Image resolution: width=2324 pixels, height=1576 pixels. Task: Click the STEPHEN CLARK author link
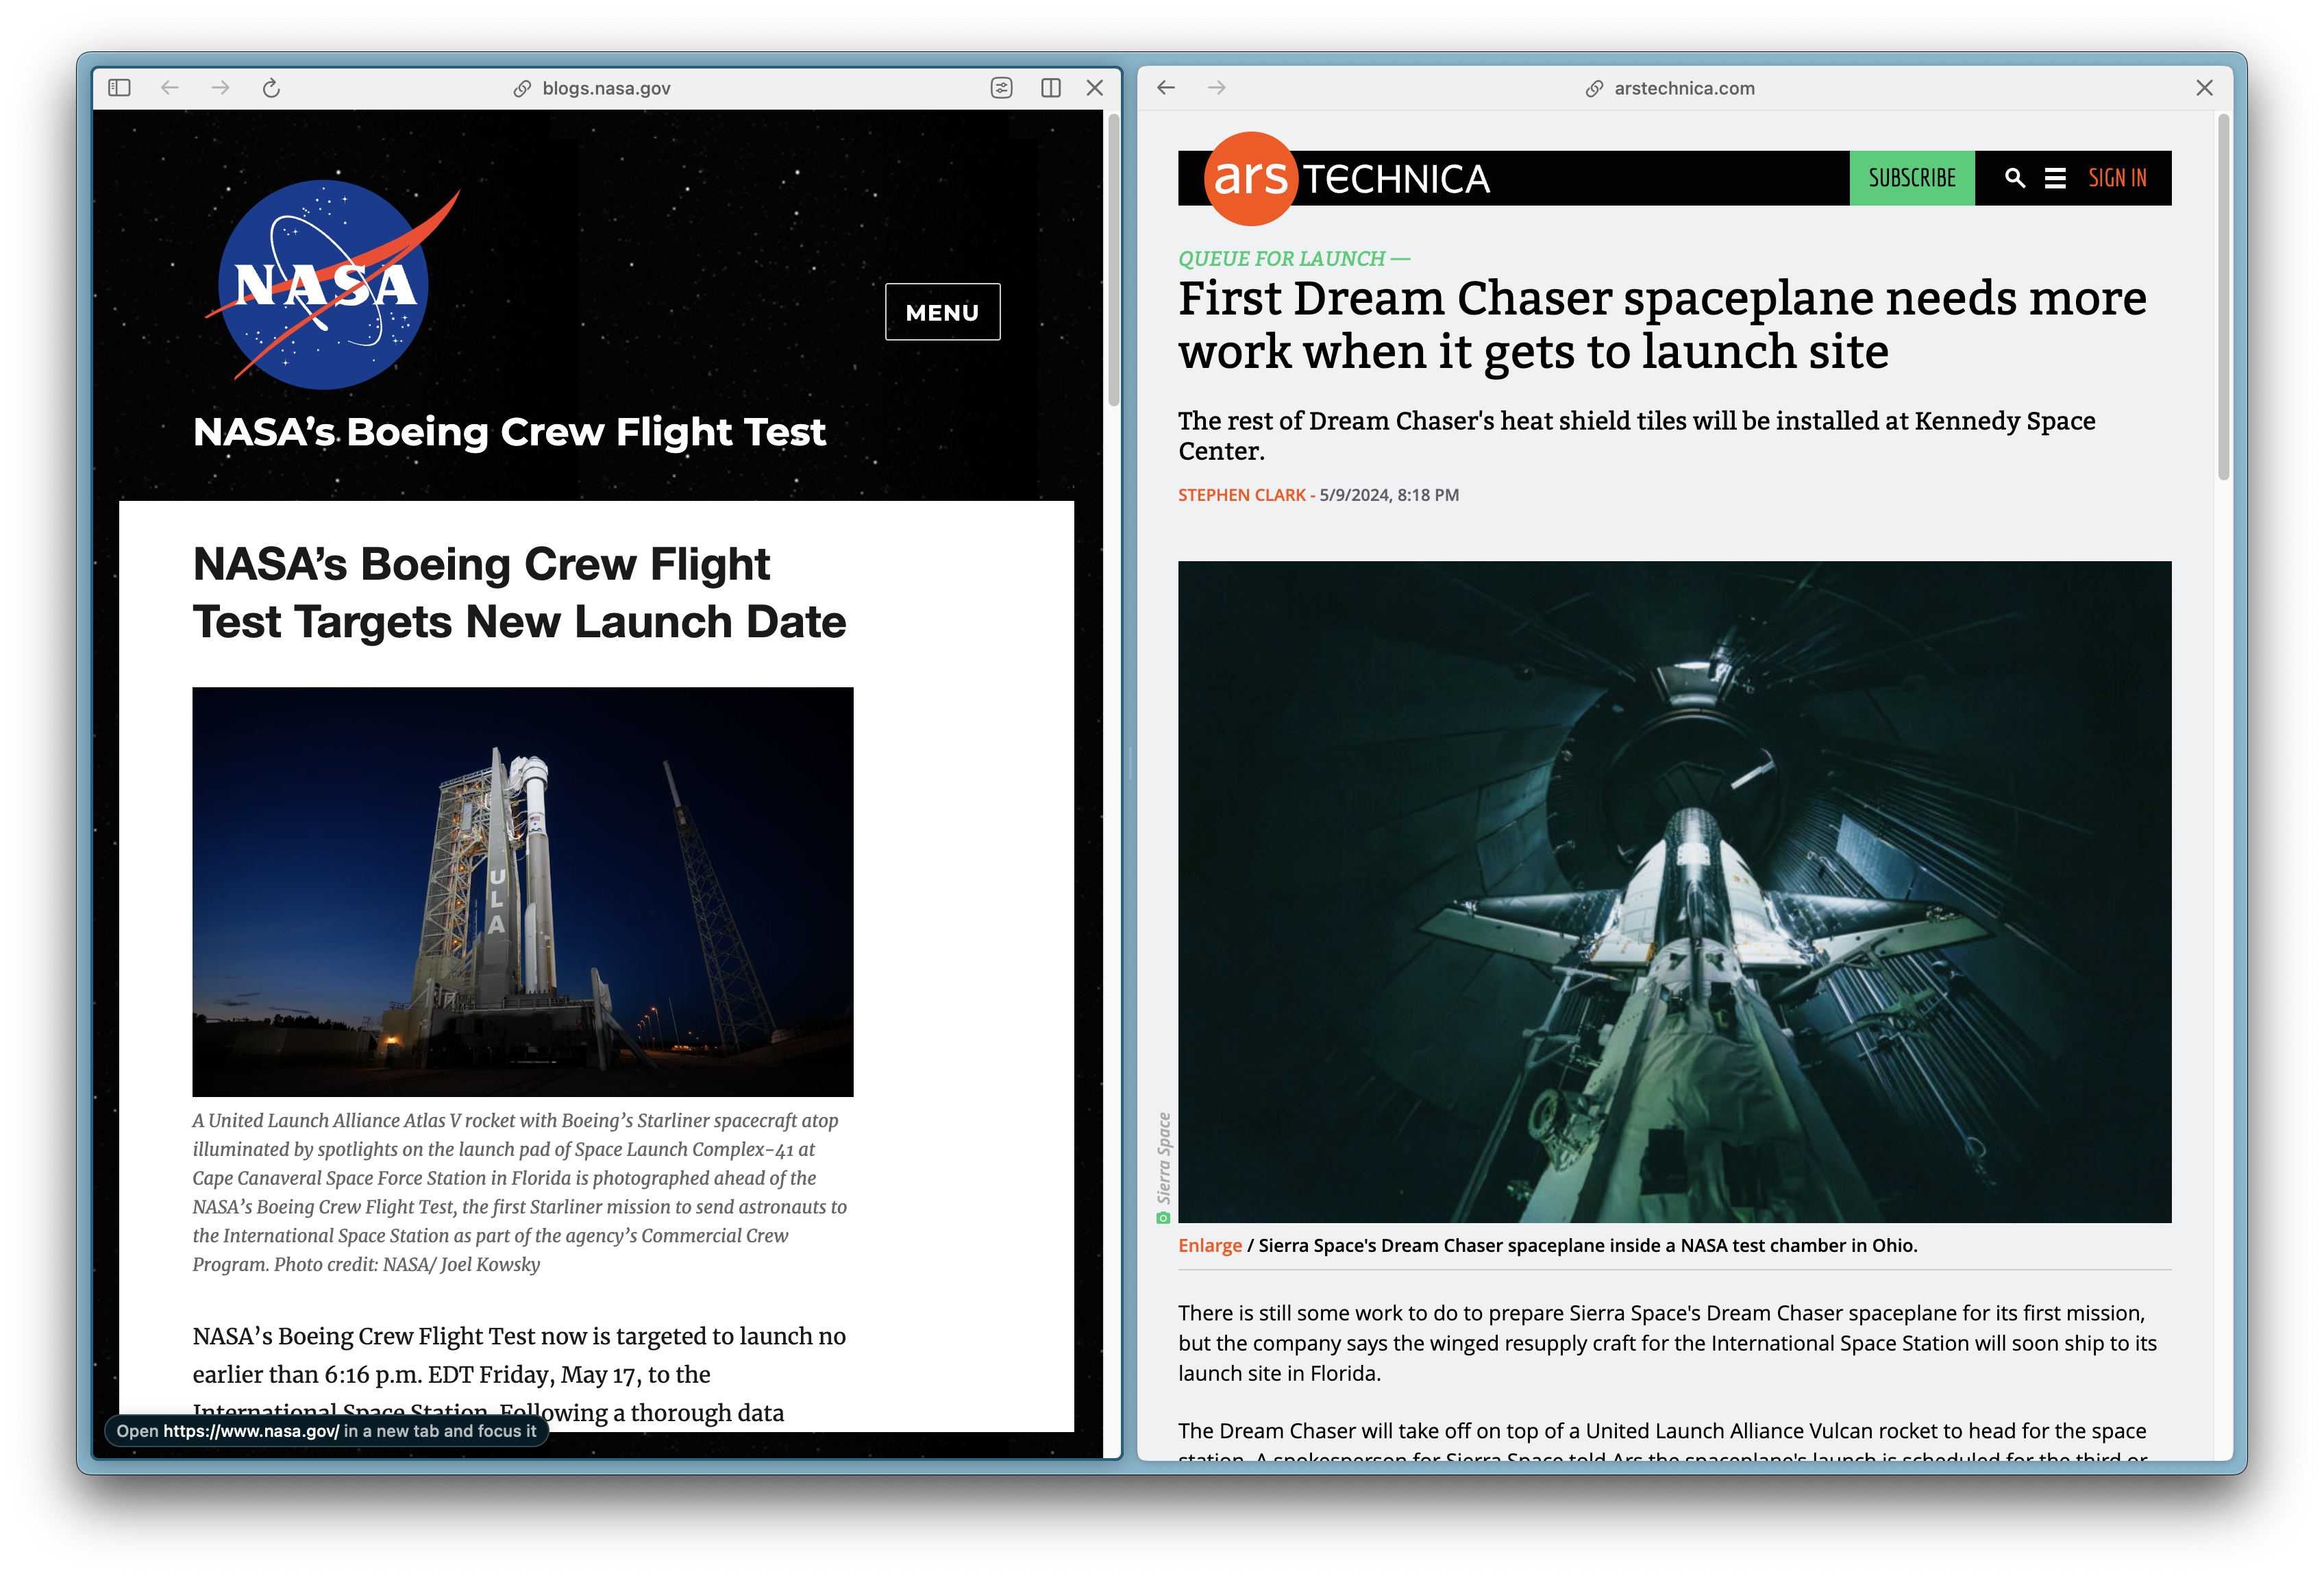pos(1241,495)
